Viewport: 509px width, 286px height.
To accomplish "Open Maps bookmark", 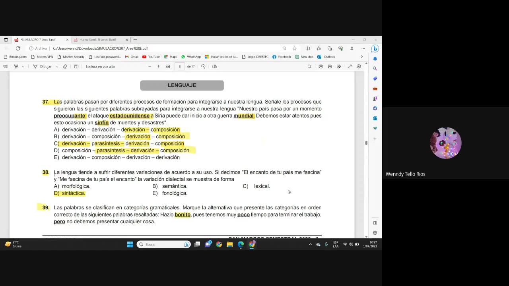I will coord(170,57).
